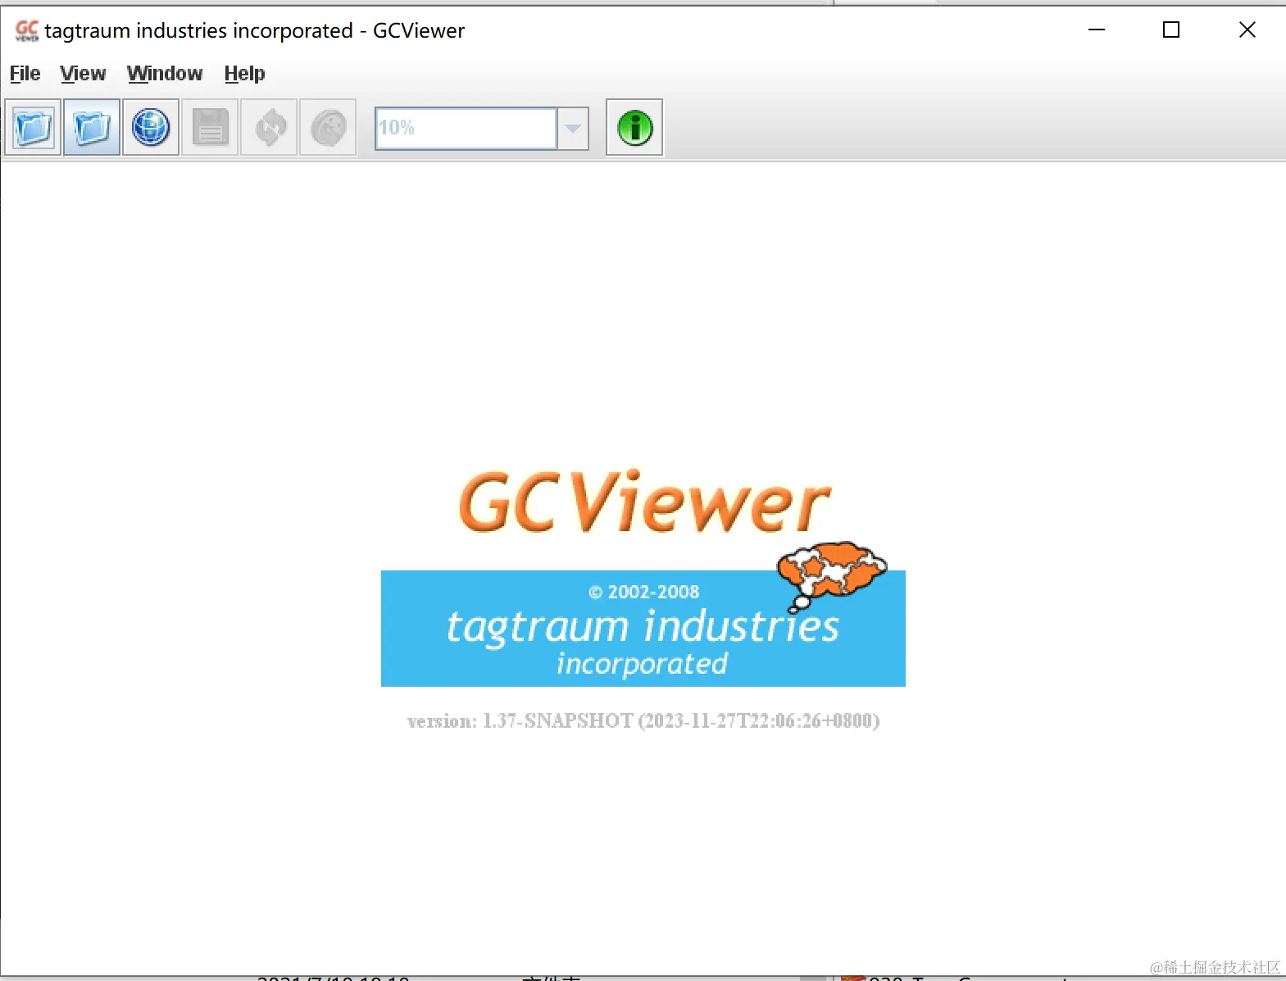1286x981 pixels.
Task: Click the 10% zoom input field
Action: (x=466, y=129)
